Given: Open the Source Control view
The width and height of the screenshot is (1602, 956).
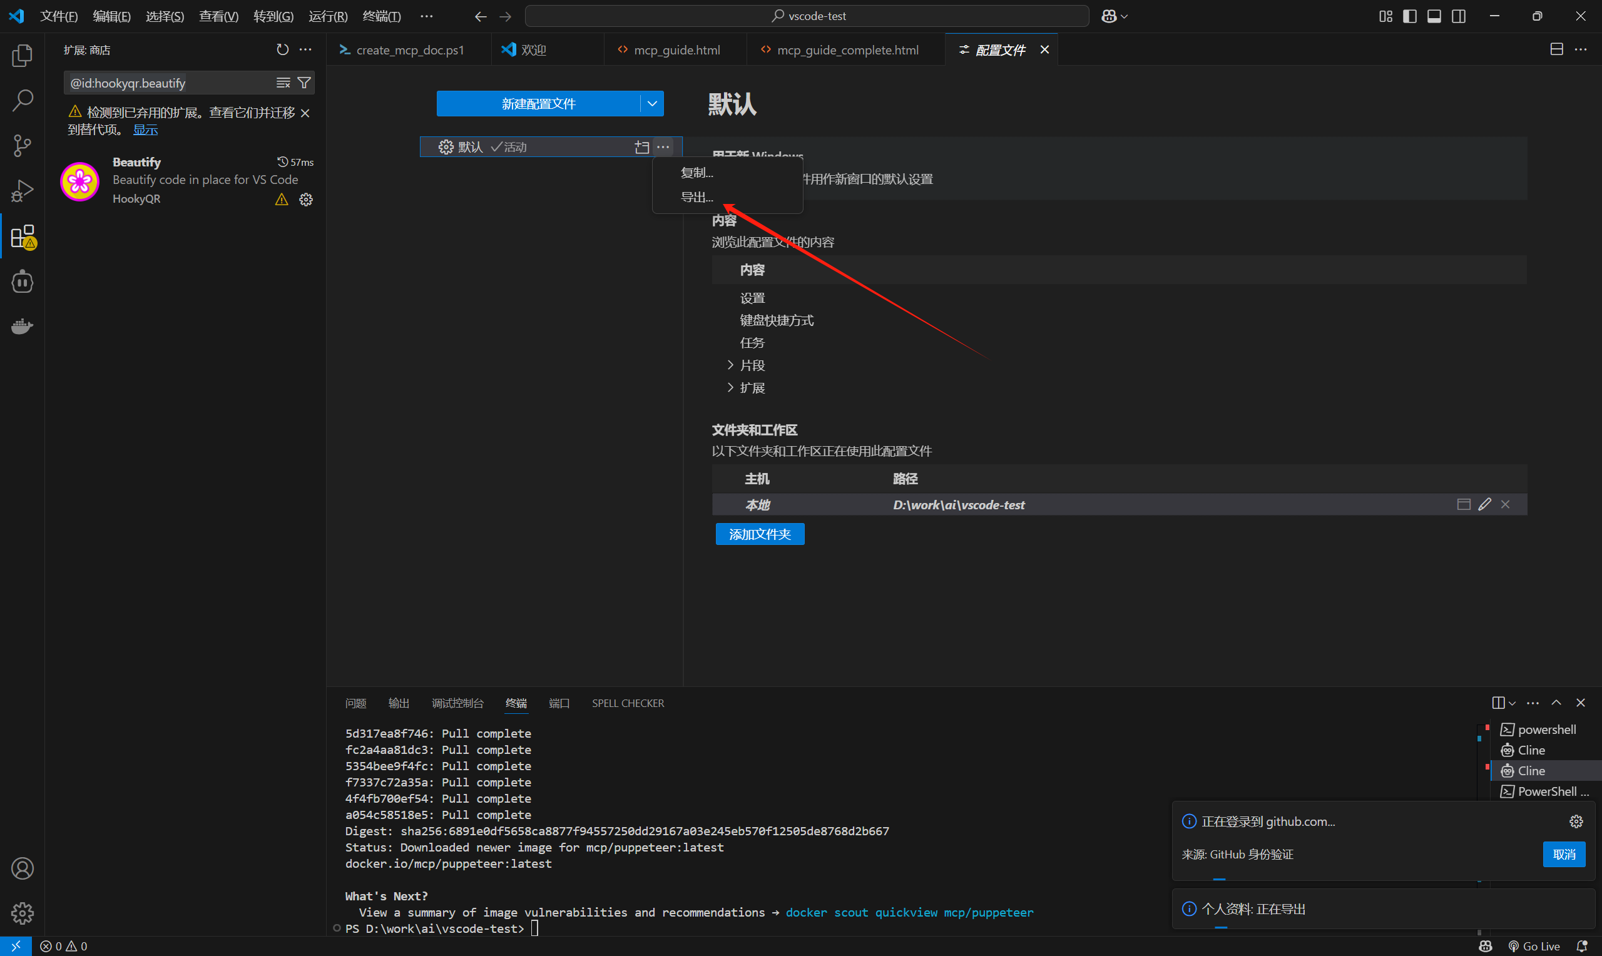Looking at the screenshot, I should (x=23, y=146).
